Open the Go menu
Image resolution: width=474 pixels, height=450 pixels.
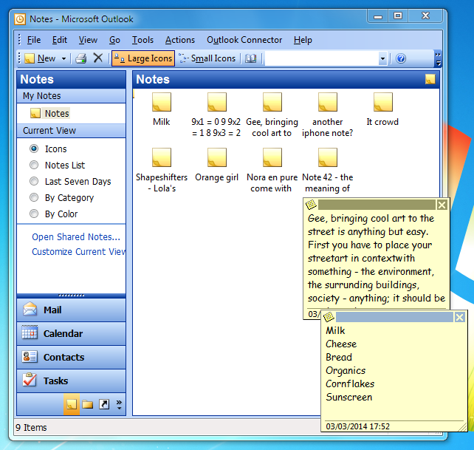[x=114, y=40]
